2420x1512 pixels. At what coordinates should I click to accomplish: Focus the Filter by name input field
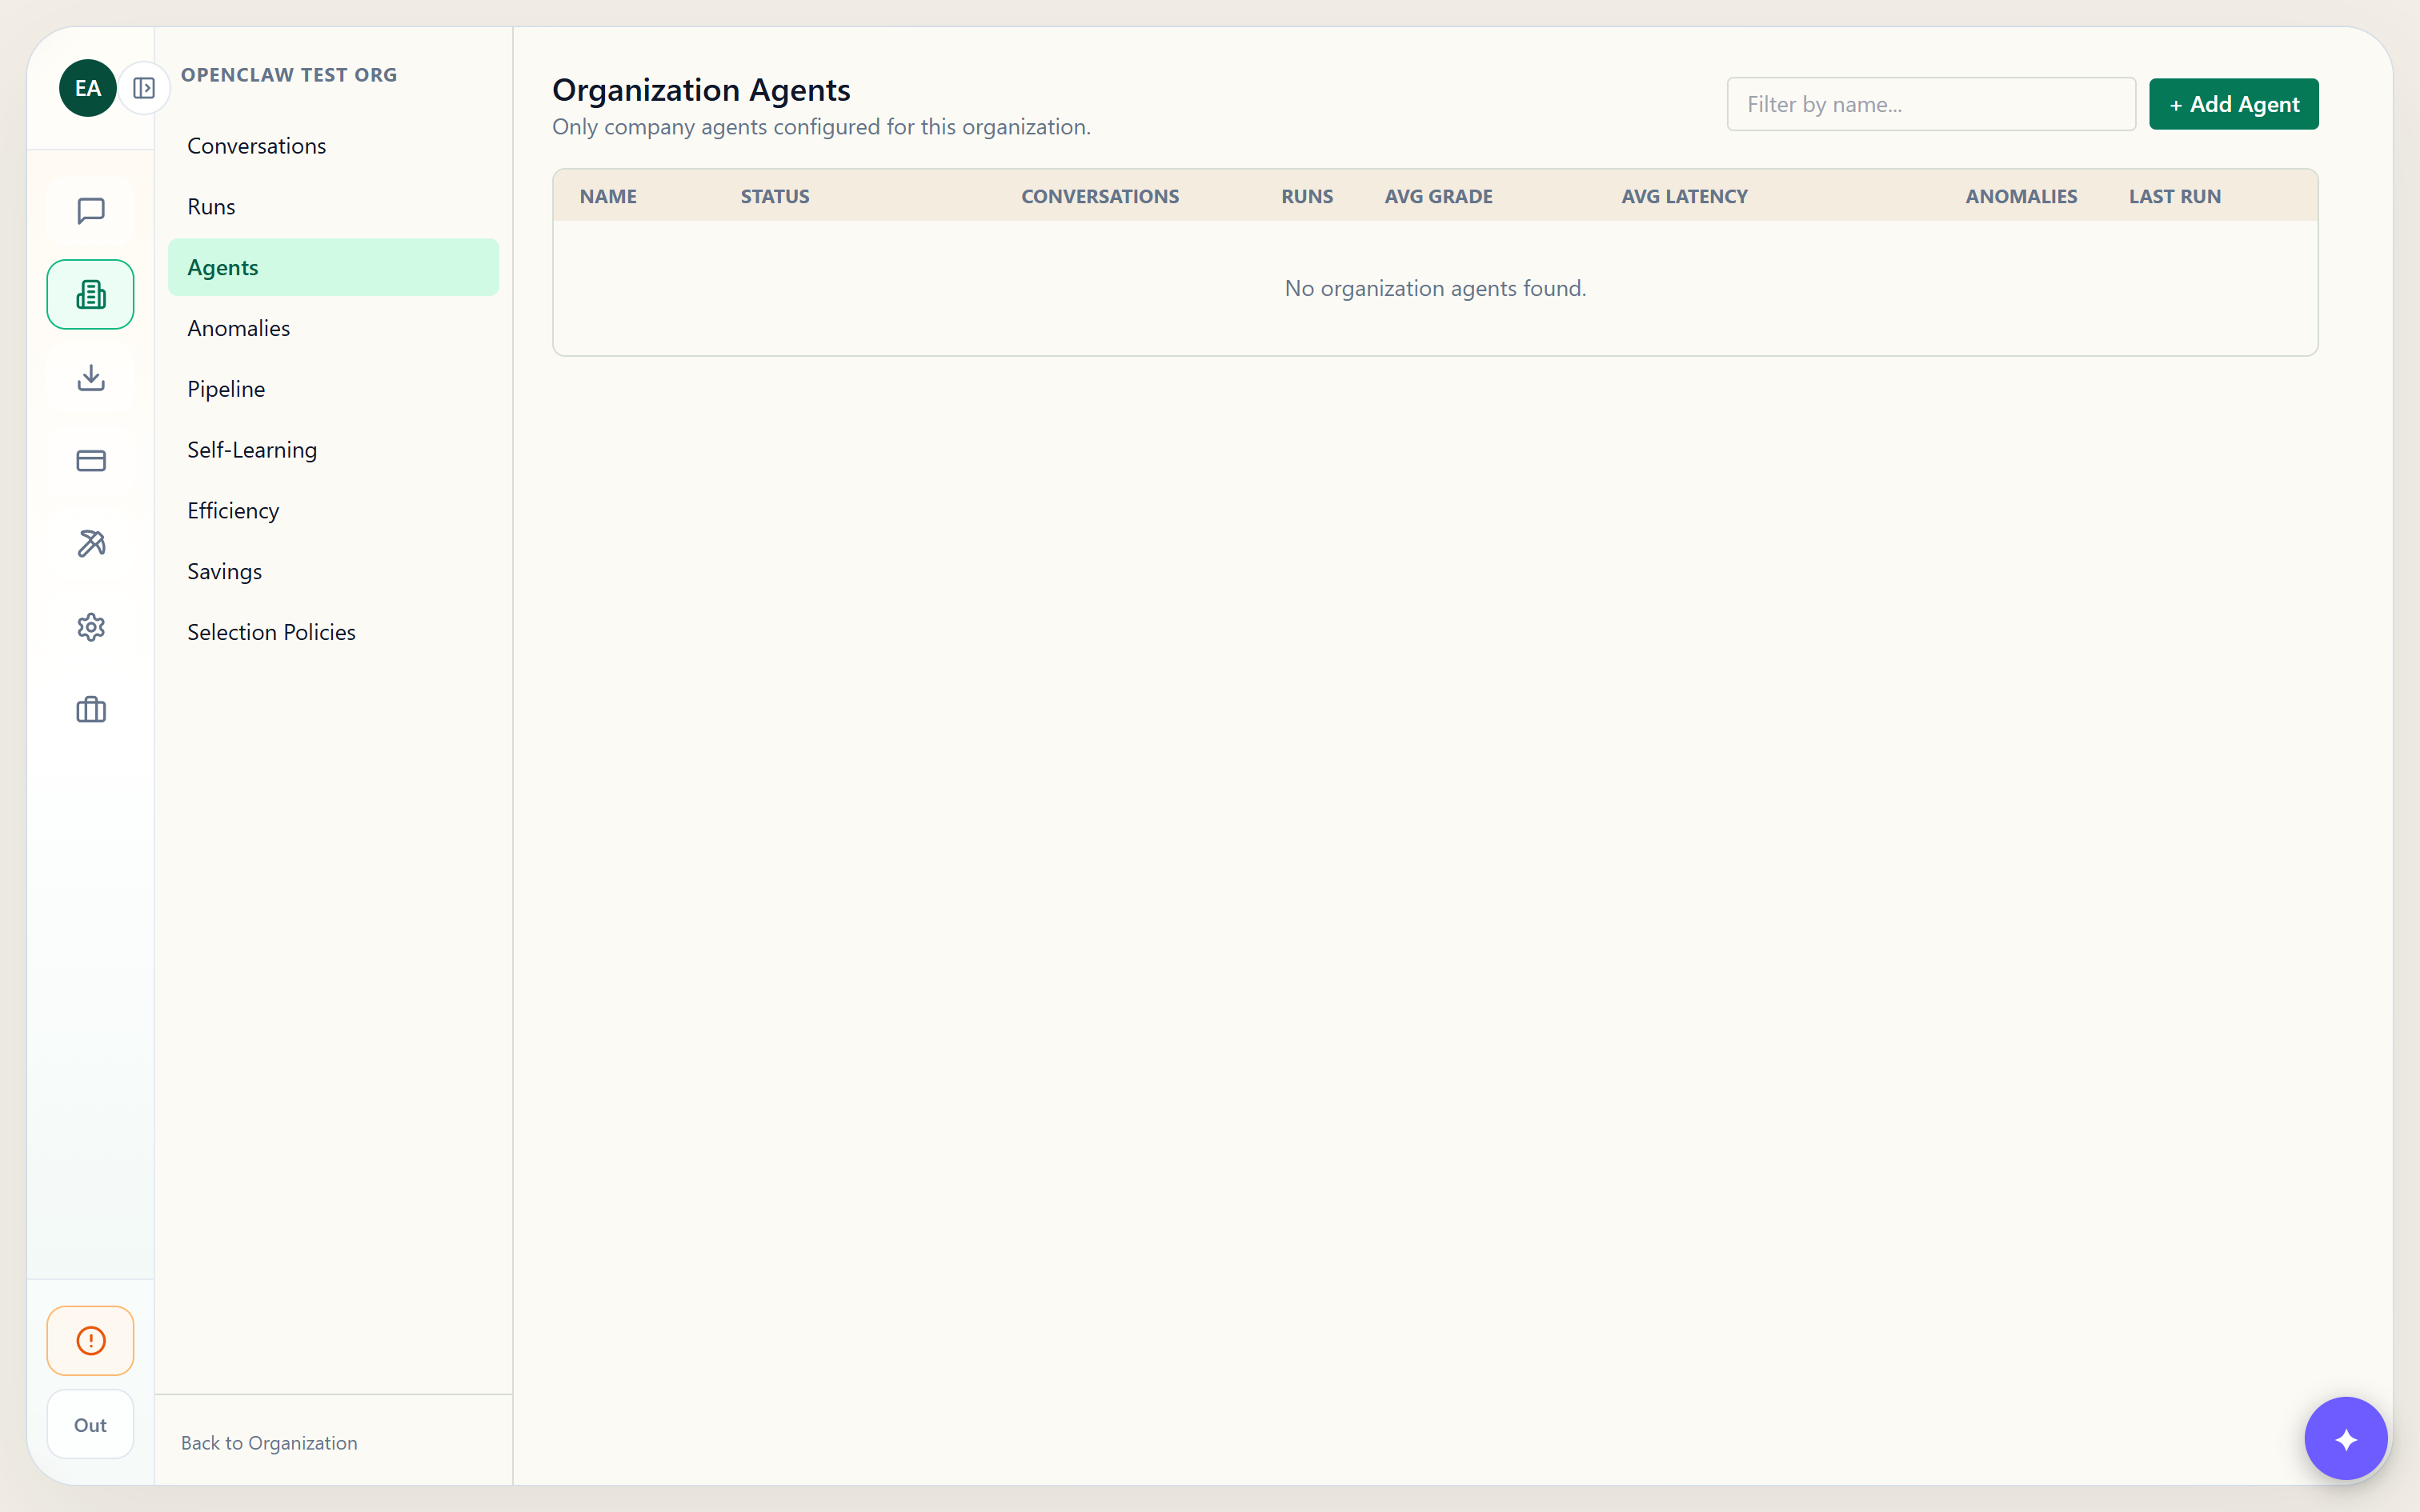(1931, 104)
